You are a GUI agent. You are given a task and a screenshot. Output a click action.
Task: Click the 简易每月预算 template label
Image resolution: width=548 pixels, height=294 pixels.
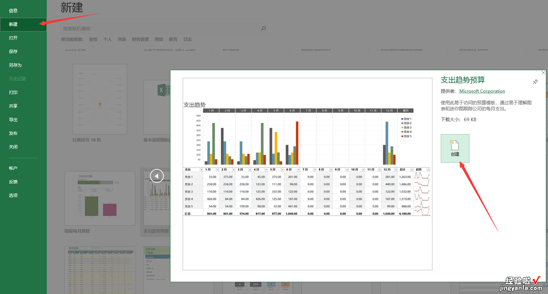pyautogui.click(x=77, y=231)
